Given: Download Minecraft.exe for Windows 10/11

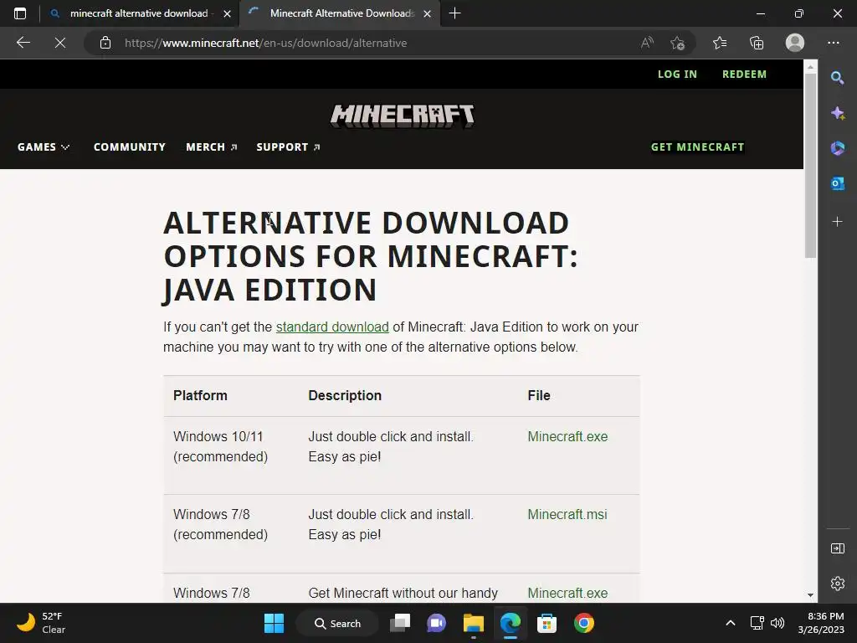Looking at the screenshot, I should tap(567, 436).
